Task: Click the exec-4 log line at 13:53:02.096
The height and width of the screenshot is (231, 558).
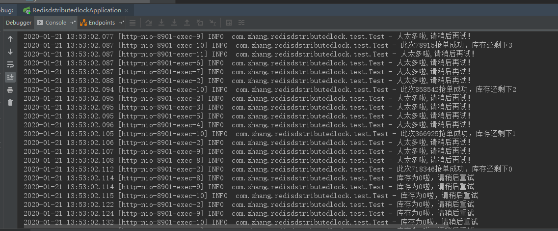Action: point(247,125)
